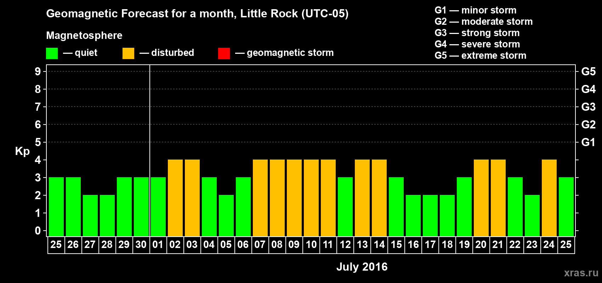Click date cell 16 on the axis
This screenshot has height=283, width=602.
pyautogui.click(x=413, y=245)
